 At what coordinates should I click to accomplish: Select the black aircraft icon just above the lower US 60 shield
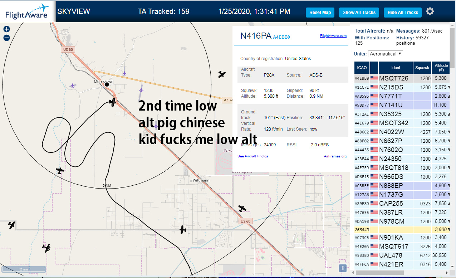(x=242, y=208)
